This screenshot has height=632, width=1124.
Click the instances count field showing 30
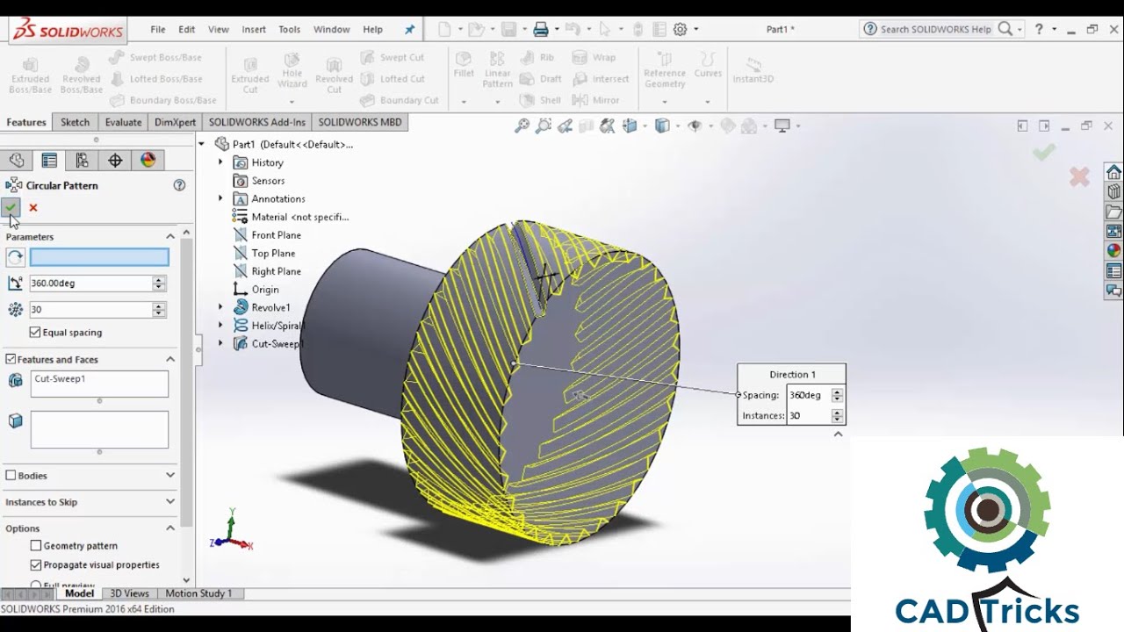pos(91,309)
